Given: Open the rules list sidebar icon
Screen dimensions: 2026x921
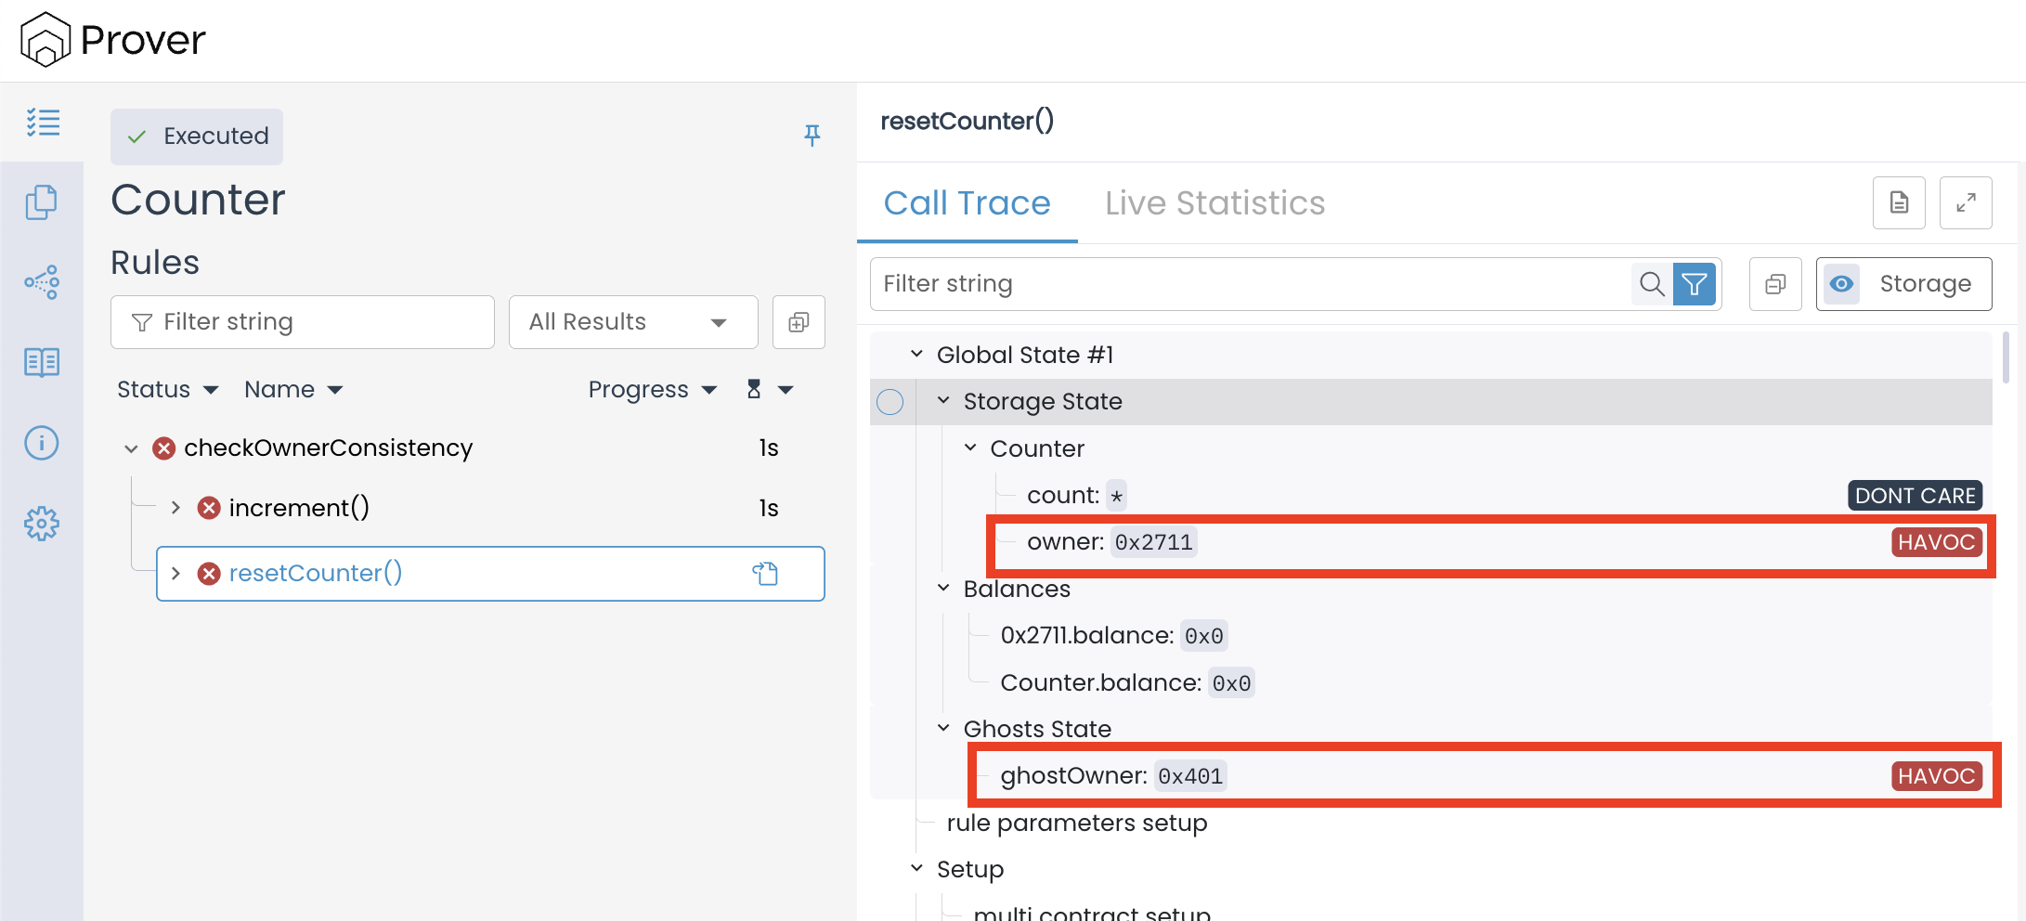Looking at the screenshot, I should point(43,123).
